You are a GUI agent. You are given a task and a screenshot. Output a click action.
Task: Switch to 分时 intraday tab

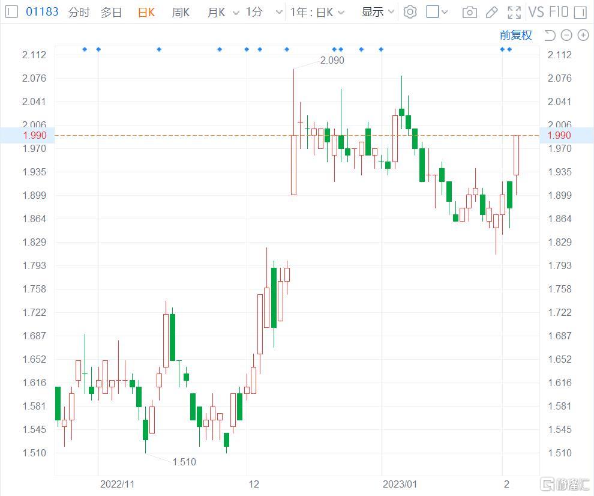(x=79, y=13)
